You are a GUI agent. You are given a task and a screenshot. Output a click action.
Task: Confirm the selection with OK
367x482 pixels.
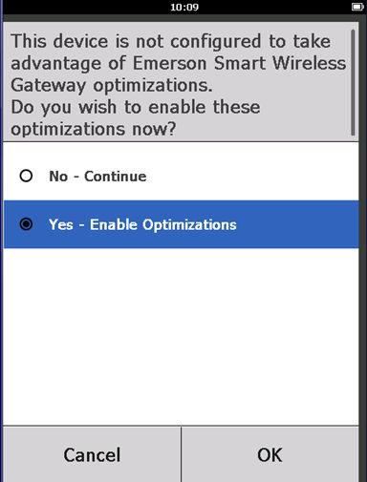(270, 454)
